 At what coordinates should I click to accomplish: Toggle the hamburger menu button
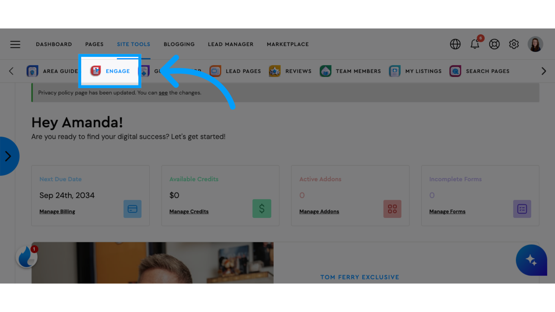[x=15, y=44]
